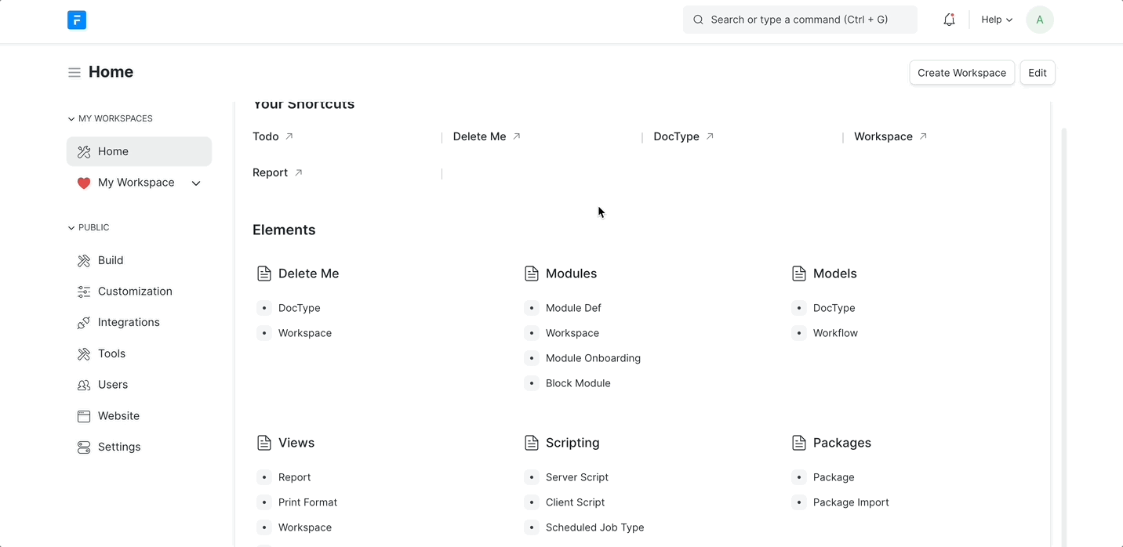
Task: Click the Report shortcut arrow icon
Action: tap(299, 172)
